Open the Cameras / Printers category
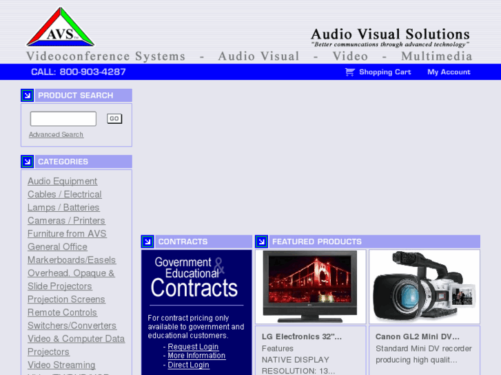The image size is (501, 375). [66, 220]
